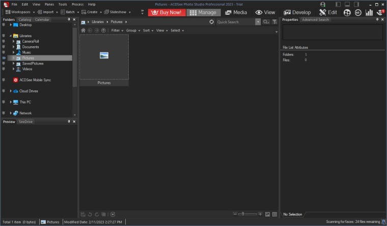Click the search filter funnel icon

tap(274, 22)
